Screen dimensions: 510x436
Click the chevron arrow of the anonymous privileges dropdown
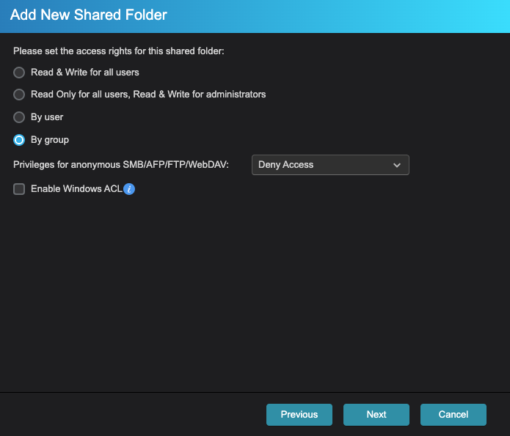click(397, 165)
